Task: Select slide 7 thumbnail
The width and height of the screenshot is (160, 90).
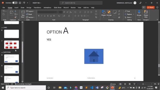Action: click(x=11, y=44)
